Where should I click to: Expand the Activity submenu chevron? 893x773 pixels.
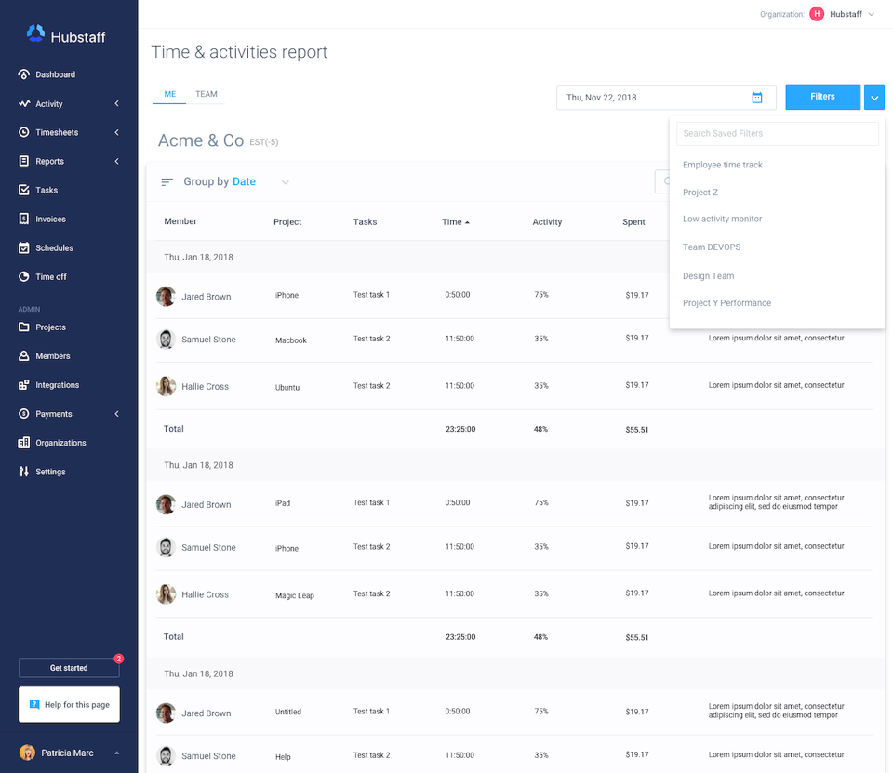(117, 103)
